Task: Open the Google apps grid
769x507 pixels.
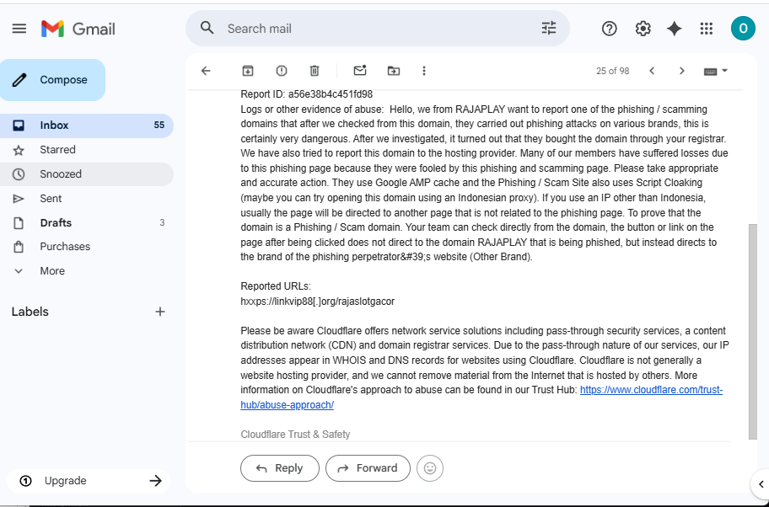Action: click(x=707, y=29)
